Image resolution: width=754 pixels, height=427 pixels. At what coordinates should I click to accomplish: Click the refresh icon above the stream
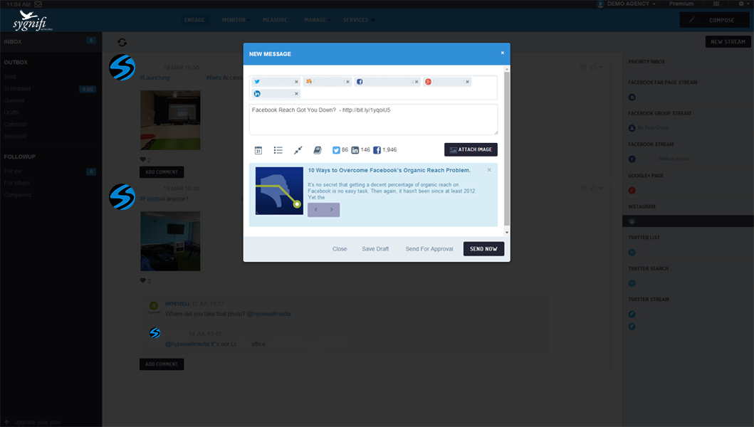[122, 43]
